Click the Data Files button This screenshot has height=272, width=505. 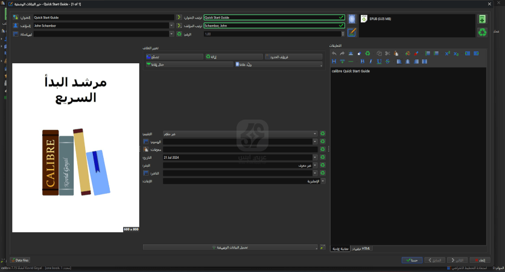[x=20, y=260]
